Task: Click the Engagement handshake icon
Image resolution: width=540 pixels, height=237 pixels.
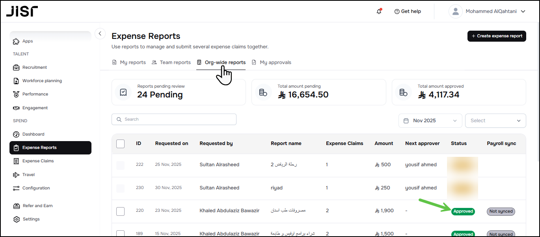Action: click(16, 108)
